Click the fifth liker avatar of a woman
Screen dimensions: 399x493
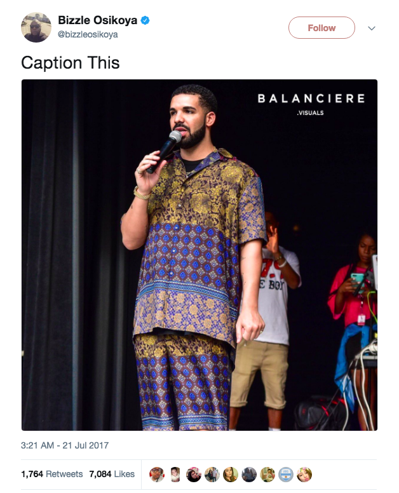(231, 475)
